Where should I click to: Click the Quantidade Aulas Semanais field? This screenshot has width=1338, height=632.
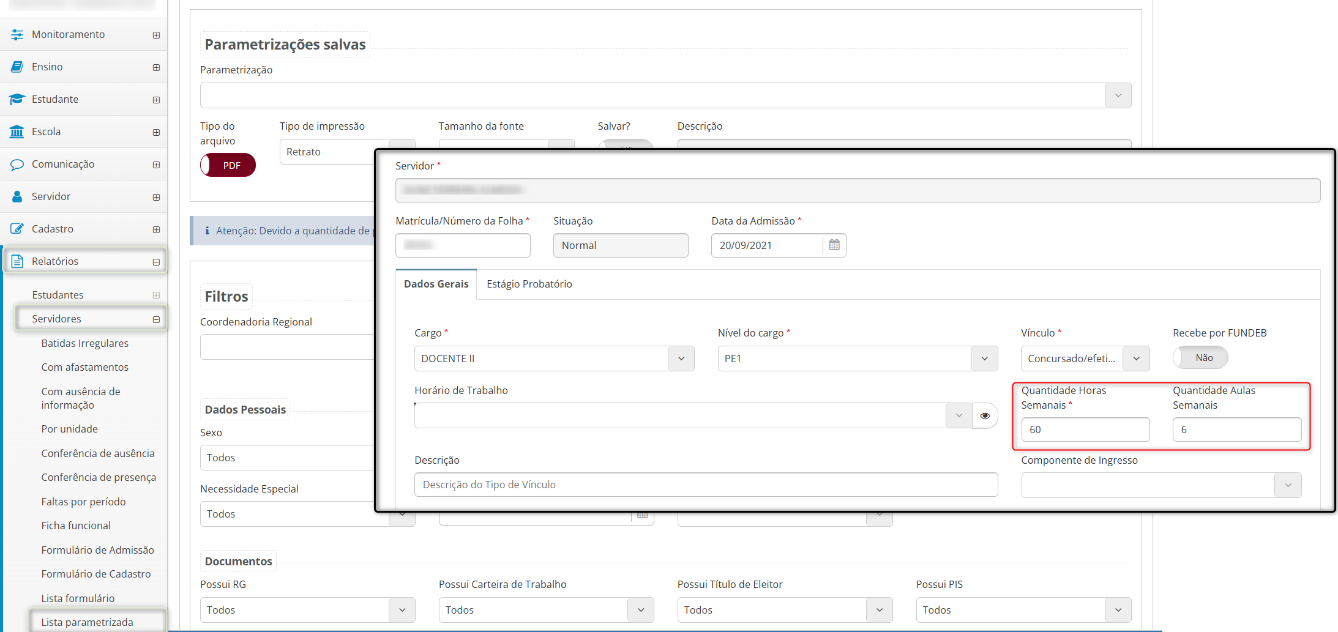[x=1237, y=429]
